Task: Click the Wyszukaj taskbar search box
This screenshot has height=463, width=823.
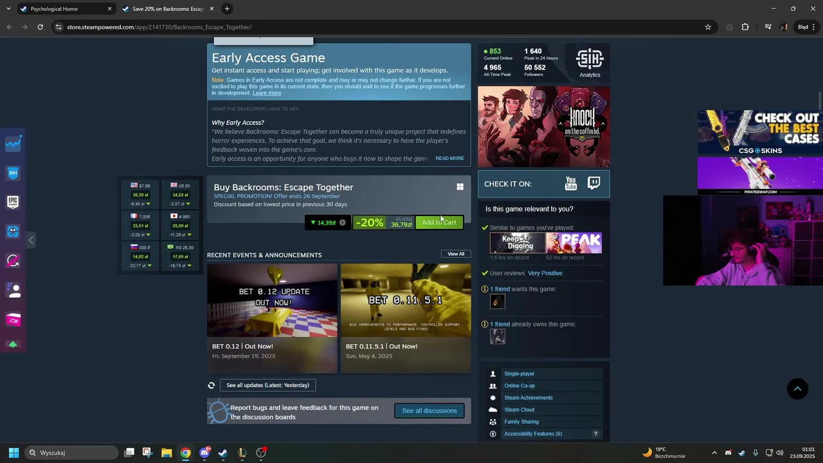Action: (x=72, y=453)
